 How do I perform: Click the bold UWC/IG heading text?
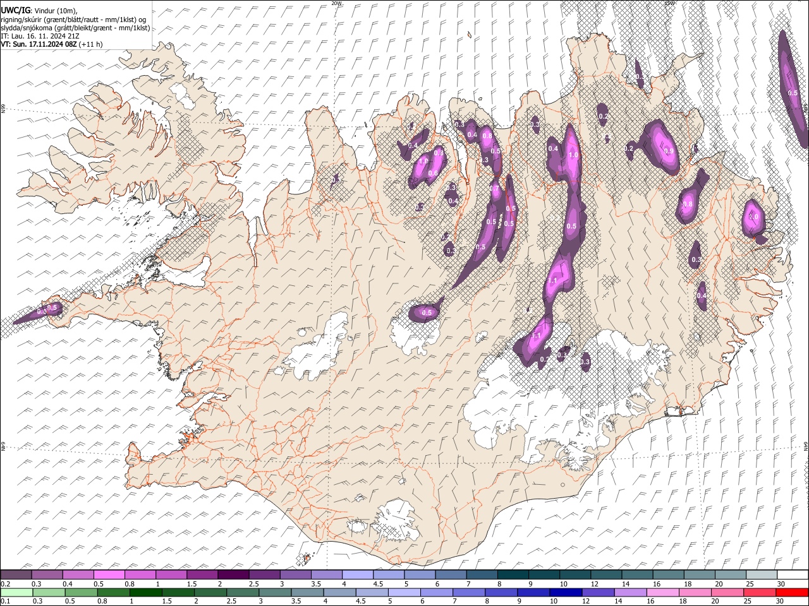pyautogui.click(x=15, y=11)
